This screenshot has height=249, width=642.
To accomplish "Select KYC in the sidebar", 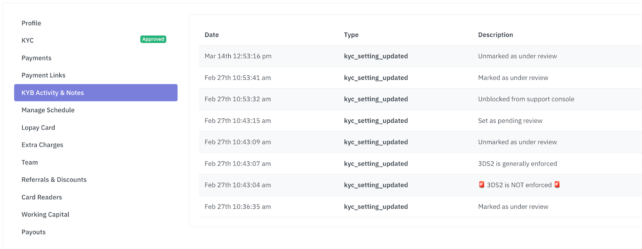I will [x=28, y=40].
